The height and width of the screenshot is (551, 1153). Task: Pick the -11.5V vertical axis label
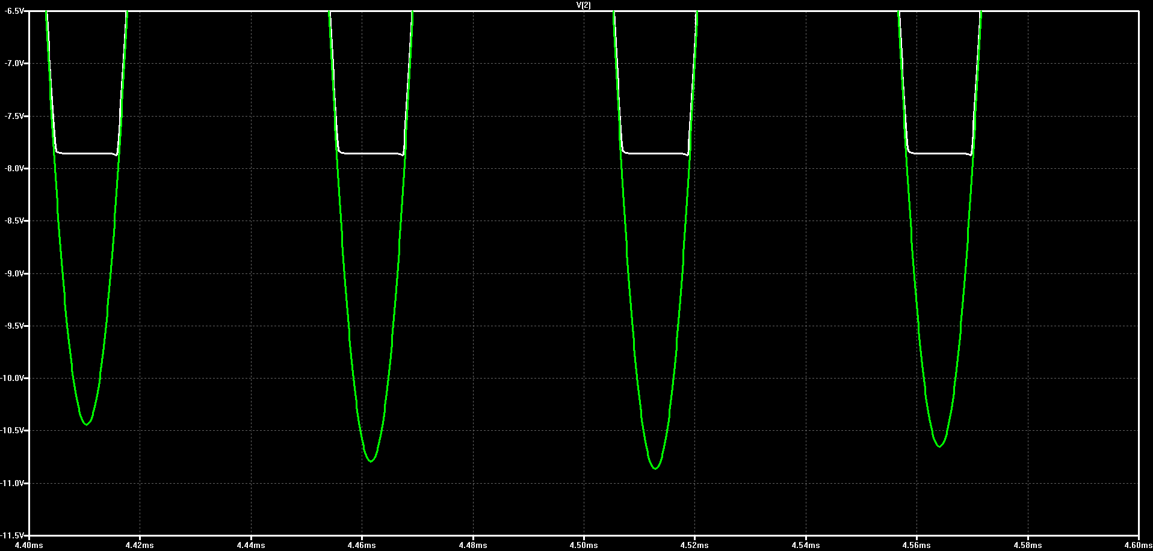pos(13,535)
